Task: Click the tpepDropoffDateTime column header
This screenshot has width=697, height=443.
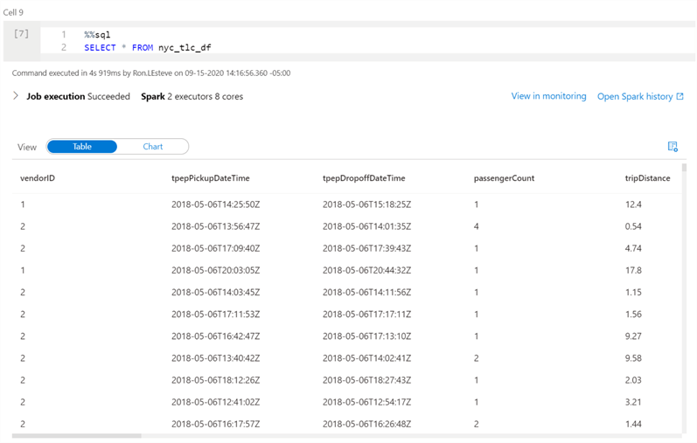Action: [364, 178]
